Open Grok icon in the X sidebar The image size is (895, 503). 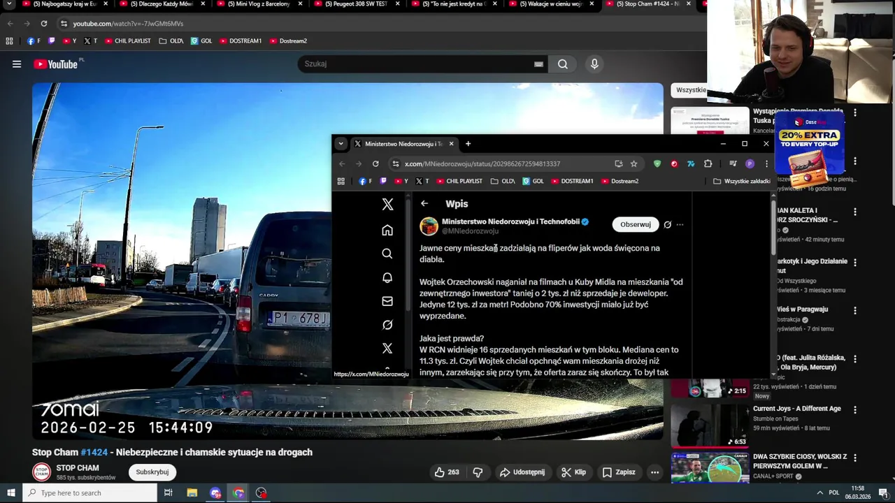387,325
